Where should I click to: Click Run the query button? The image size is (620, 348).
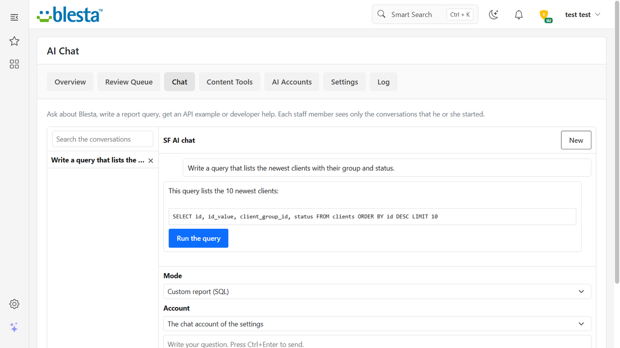pos(199,238)
